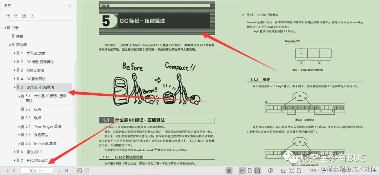Collapse chapter 5 GC标记-压缩算法
Viewport: 379px width, 175px height.
[x=14, y=87]
